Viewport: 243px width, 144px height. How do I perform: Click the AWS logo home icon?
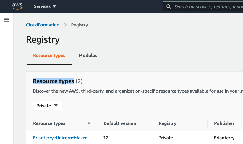click(x=17, y=6)
